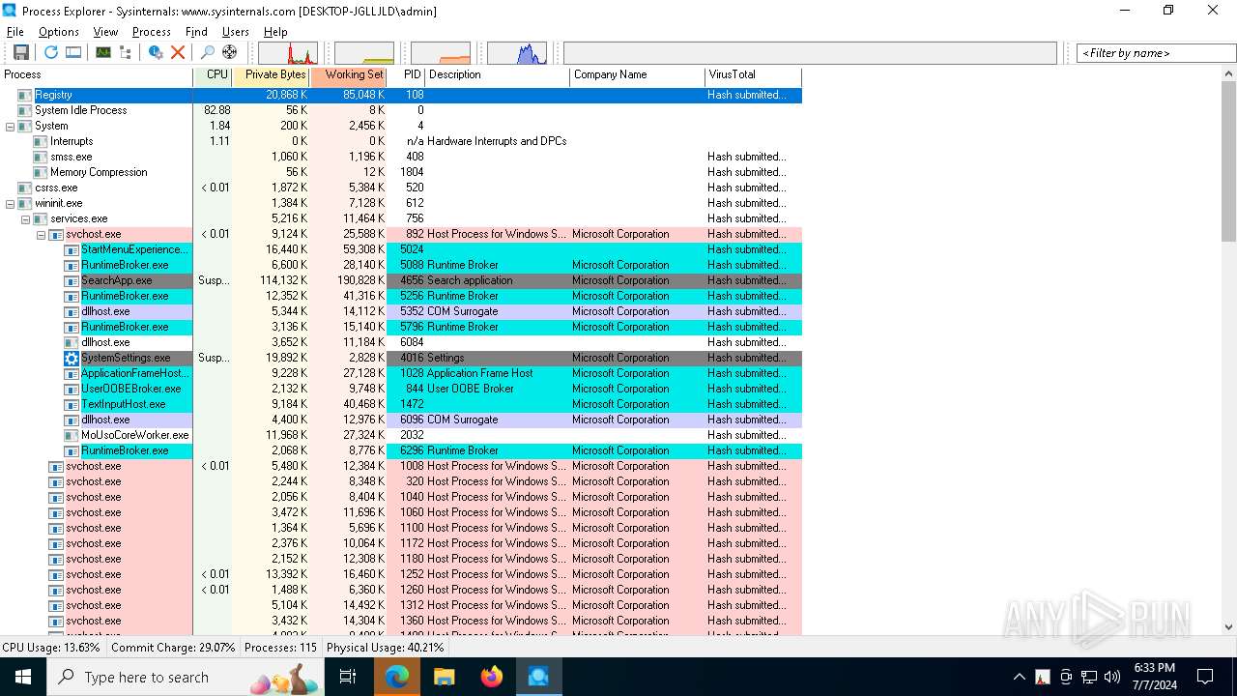Open process Properties toolbar icon
Screen dimensions: 1237x696
tap(156, 52)
